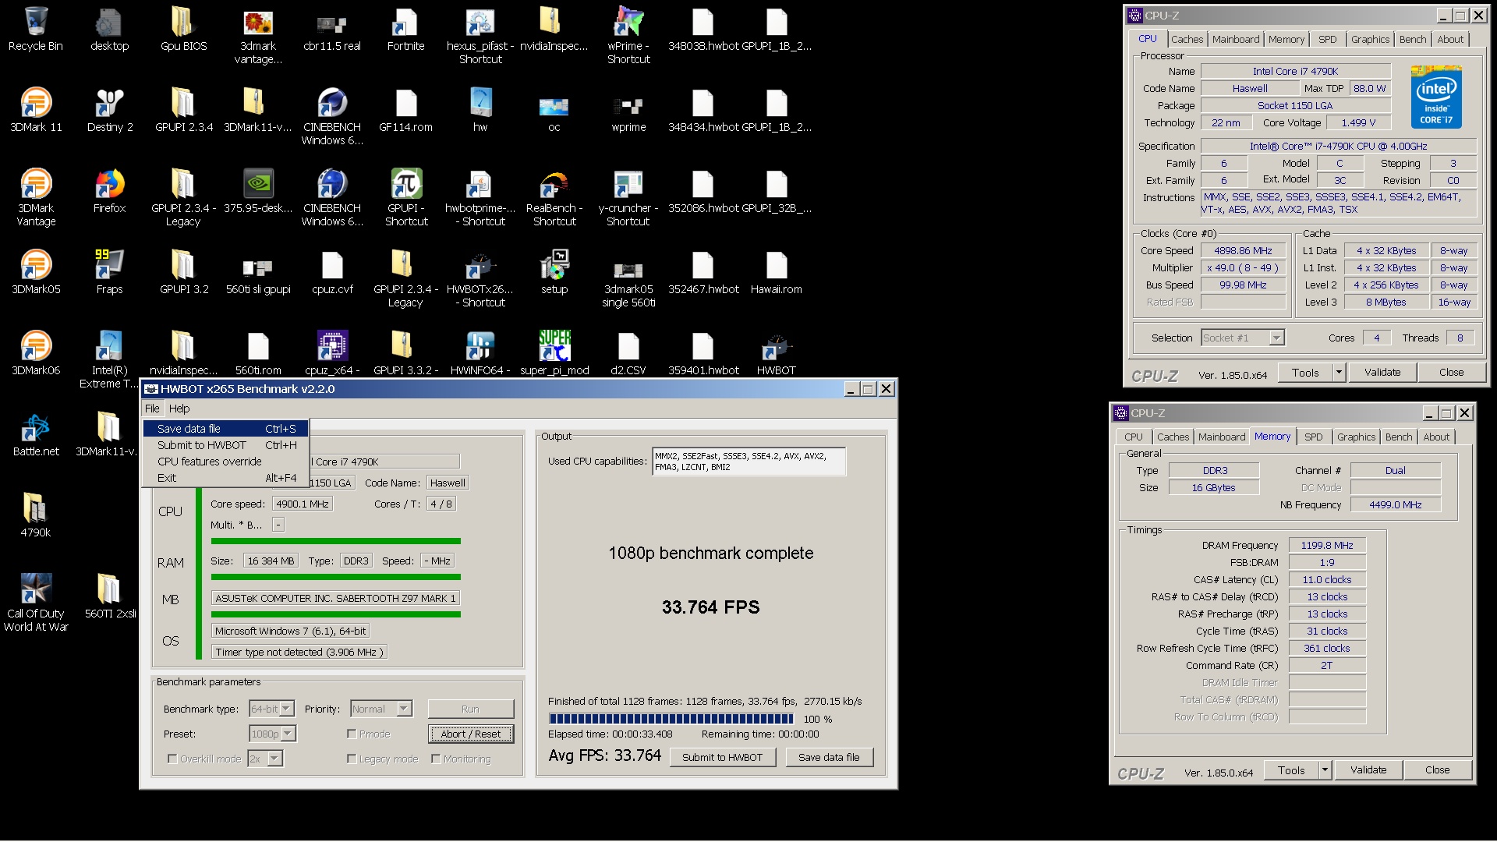Screen dimensions: 1497x842
Task: Open About tab in upper CPU-Z window
Action: pos(1450,39)
